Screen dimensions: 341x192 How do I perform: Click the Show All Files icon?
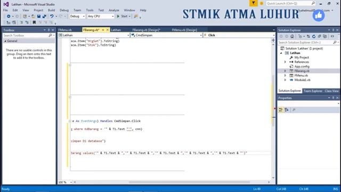click(325, 36)
